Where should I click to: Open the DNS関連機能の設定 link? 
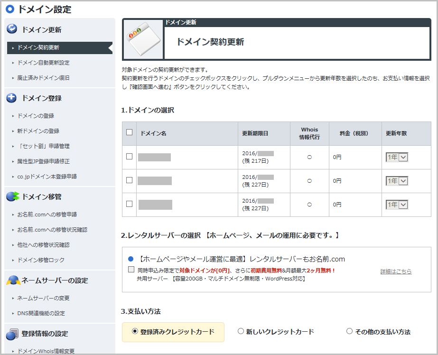click(x=41, y=313)
